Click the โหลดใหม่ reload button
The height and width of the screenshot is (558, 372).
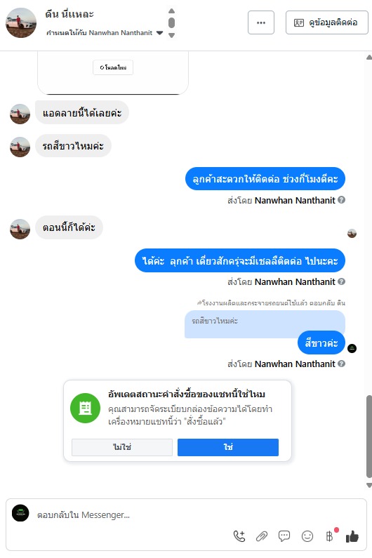click(x=113, y=67)
